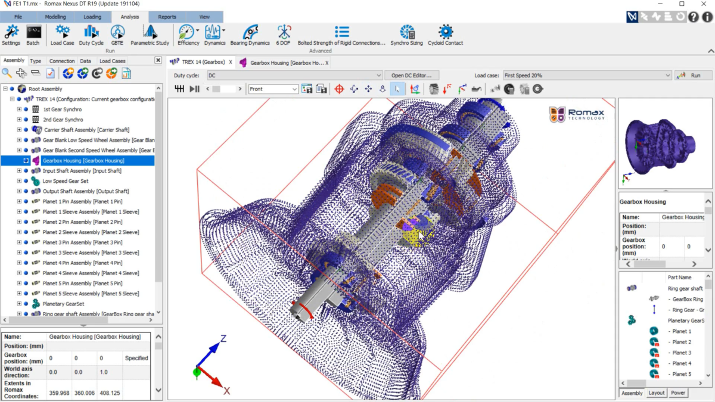Open the 6 DOF analysis
This screenshot has width=715, height=402.
(x=284, y=35)
